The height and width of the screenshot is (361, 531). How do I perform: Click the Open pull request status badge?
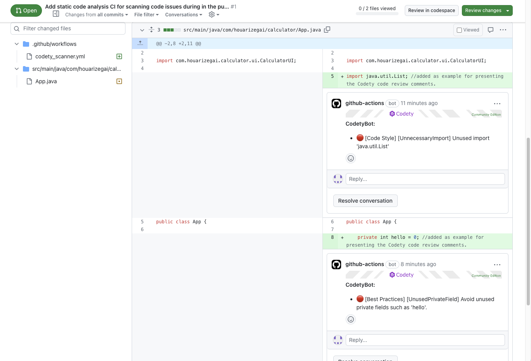pyautogui.click(x=26, y=11)
